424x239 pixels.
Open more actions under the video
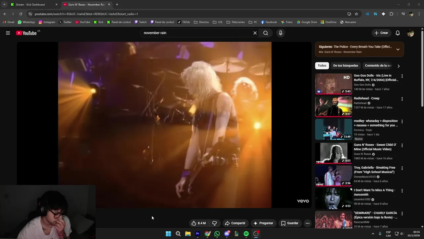tap(307, 223)
